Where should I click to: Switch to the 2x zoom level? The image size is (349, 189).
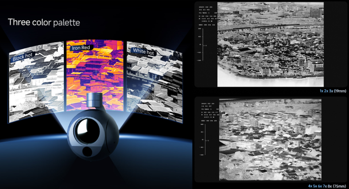coord(326,91)
